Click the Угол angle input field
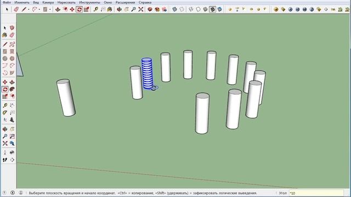The image size is (351, 197). pos(316,193)
